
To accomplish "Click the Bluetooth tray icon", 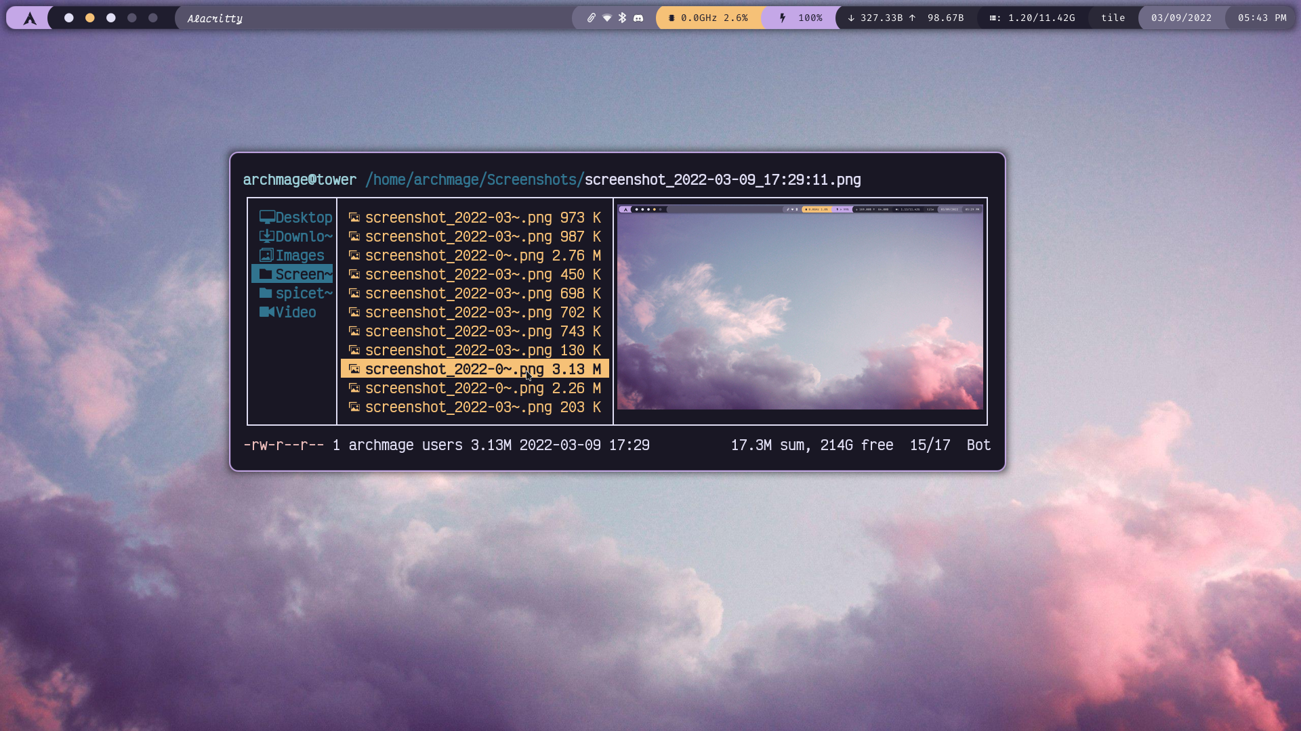I will 622,18.
